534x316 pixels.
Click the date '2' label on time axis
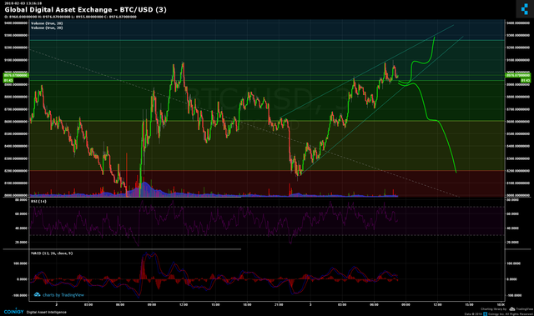click(57, 305)
